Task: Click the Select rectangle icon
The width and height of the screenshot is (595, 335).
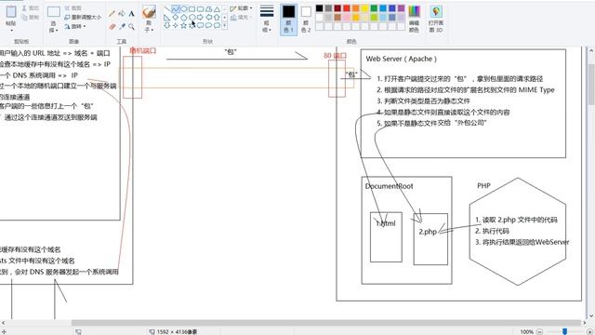Action: tap(54, 12)
